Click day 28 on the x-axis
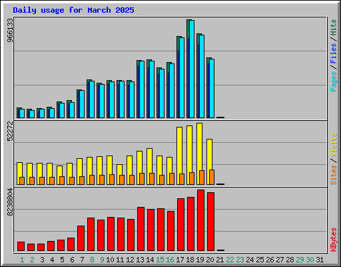Screen dimensions: 341x267 click(x=290, y=260)
